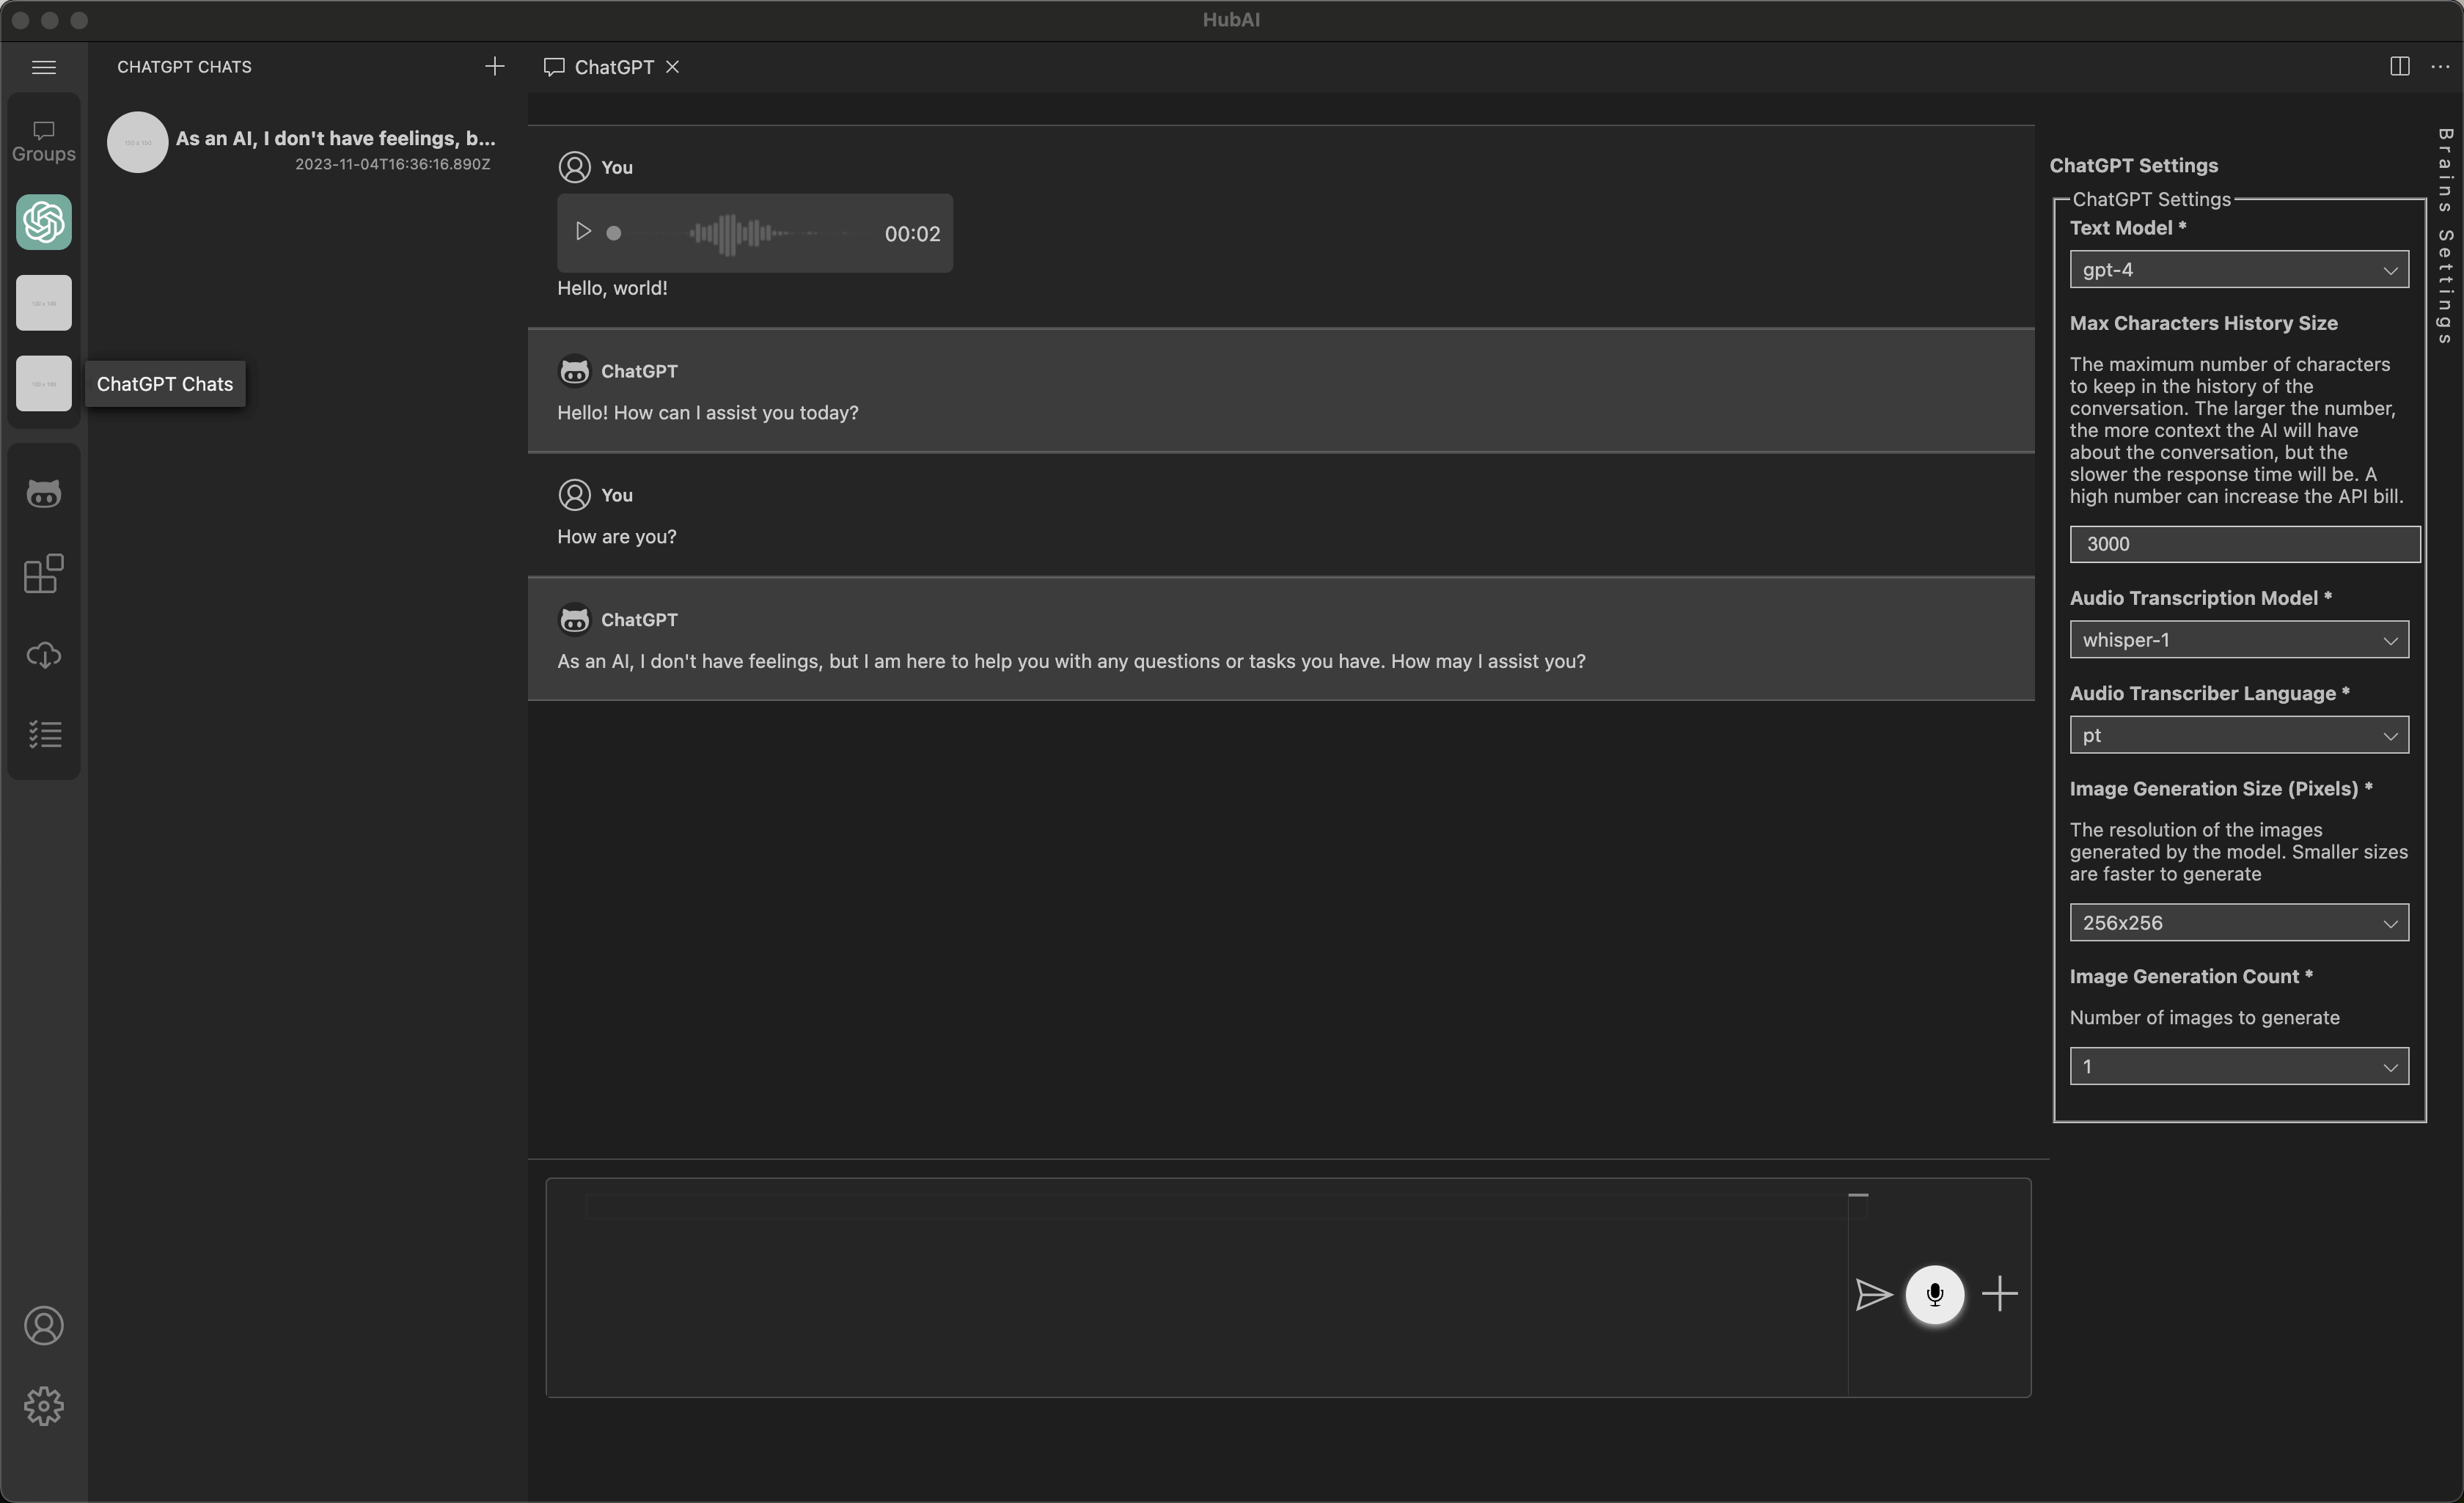Viewport: 2464px width, 1503px height.
Task: Start voice recording with microphone button
Action: 1935,1295
